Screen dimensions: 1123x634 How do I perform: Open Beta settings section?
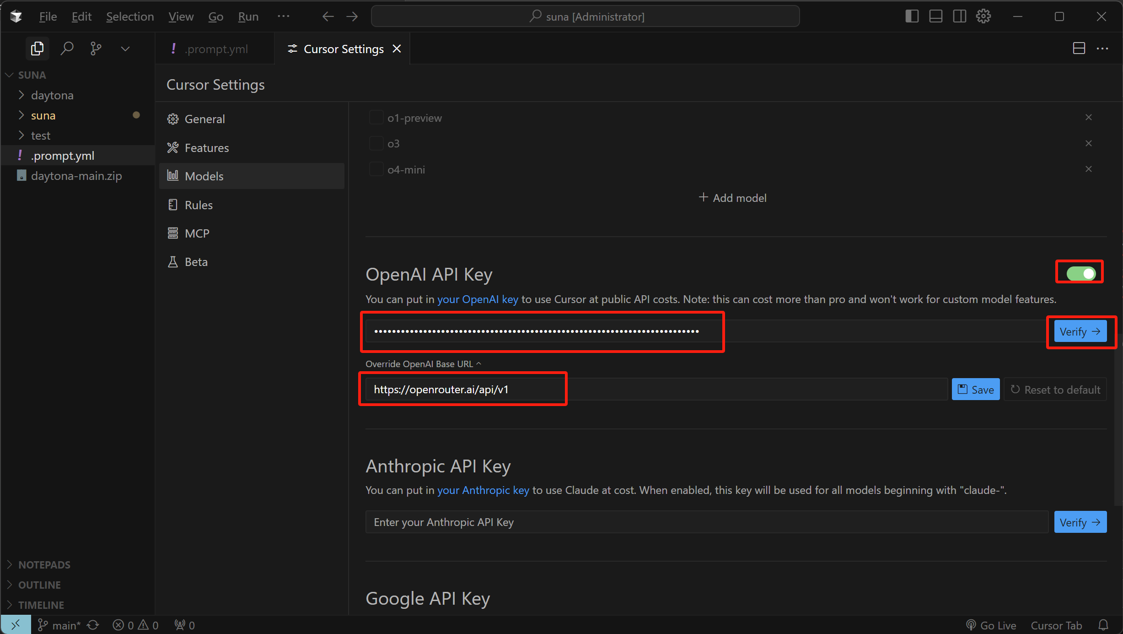click(252, 262)
